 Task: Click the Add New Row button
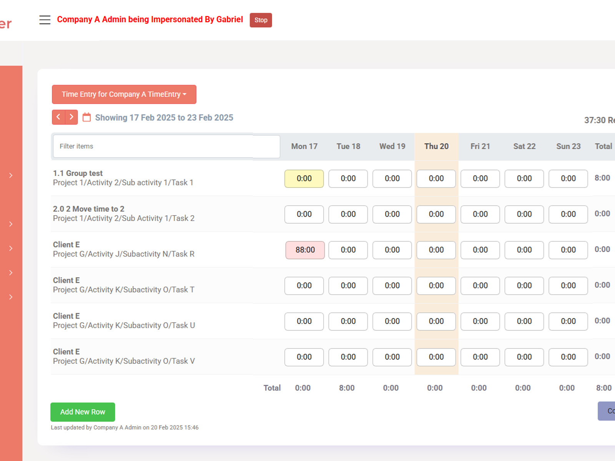(x=82, y=412)
